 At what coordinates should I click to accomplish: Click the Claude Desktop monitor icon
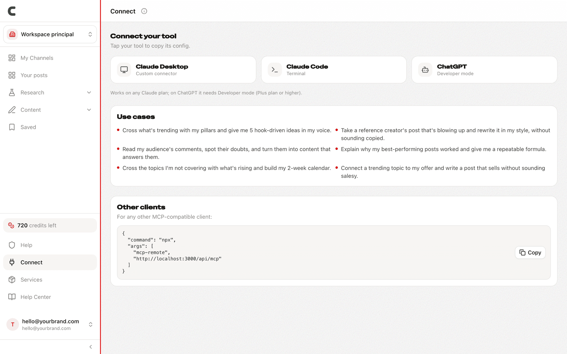point(124,70)
